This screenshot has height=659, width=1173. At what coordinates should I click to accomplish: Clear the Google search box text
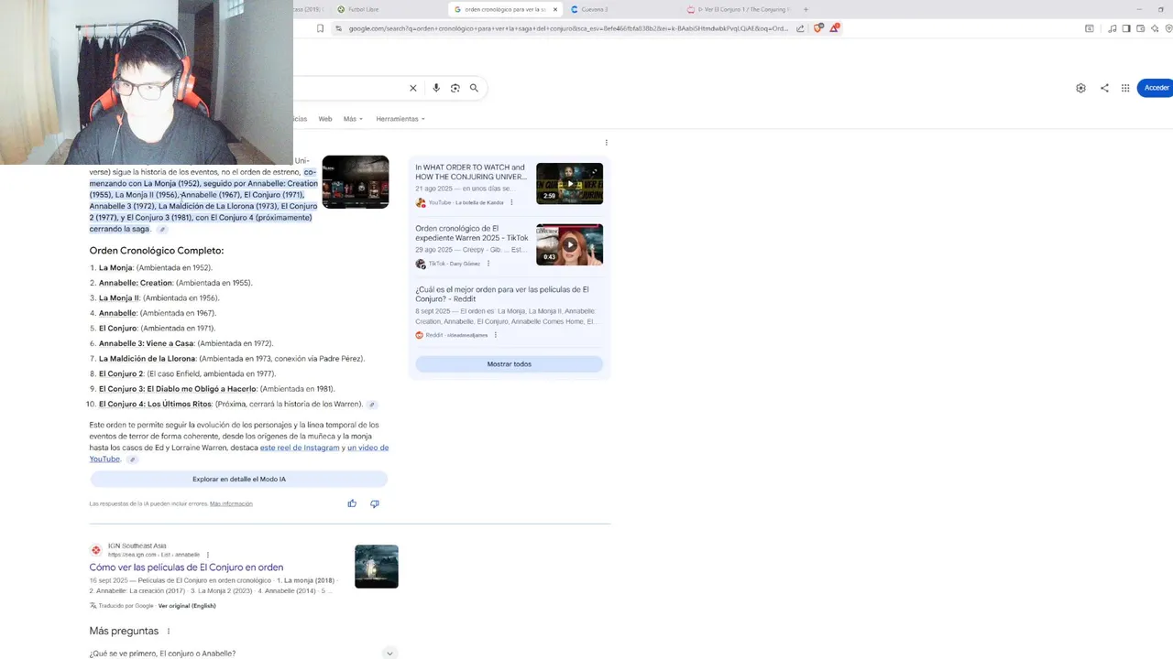point(412,88)
